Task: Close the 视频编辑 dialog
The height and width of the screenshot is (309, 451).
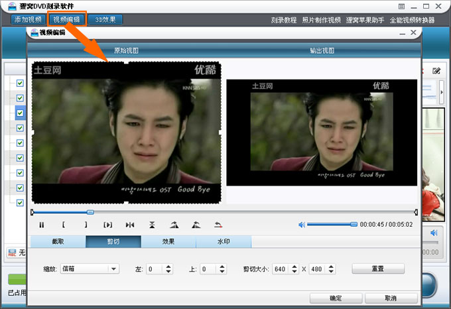Action: point(413,32)
